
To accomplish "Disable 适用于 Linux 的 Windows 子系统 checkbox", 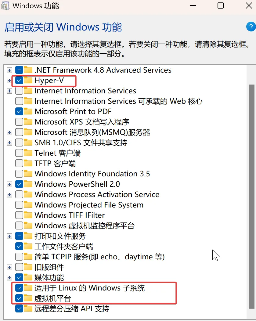I will (x=19, y=288).
